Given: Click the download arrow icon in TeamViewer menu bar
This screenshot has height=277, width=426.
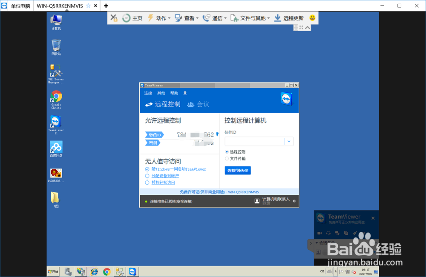Looking at the screenshot, I should pyautogui.click(x=185, y=93).
